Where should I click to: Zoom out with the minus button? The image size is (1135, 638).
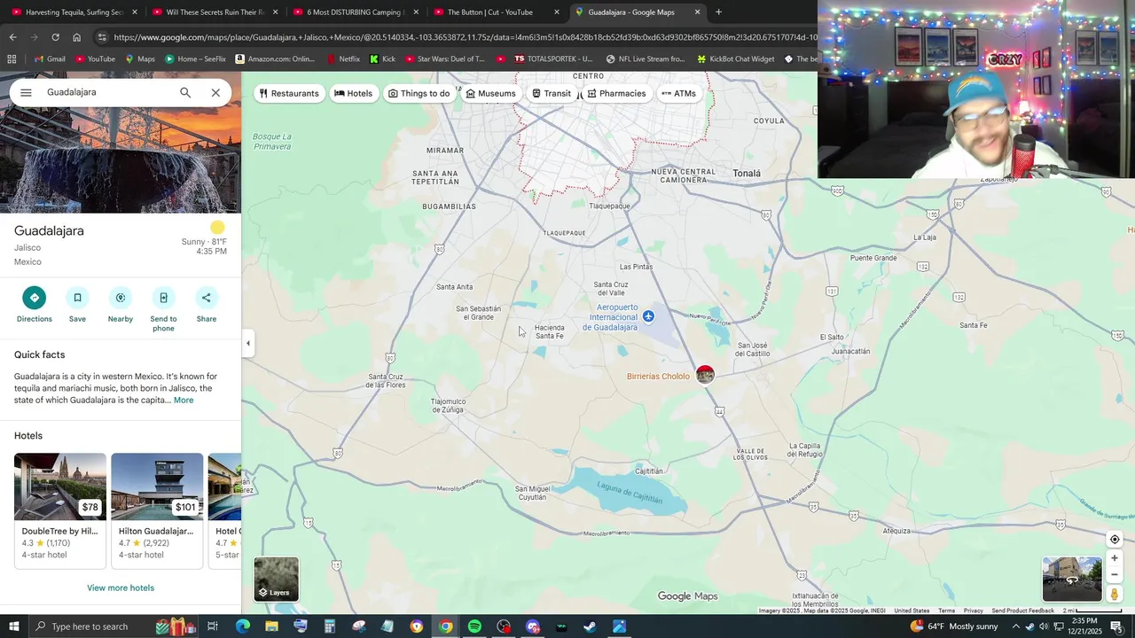pyautogui.click(x=1115, y=574)
